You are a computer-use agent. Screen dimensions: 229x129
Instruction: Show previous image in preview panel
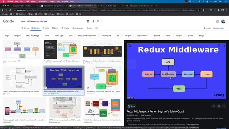219,46
